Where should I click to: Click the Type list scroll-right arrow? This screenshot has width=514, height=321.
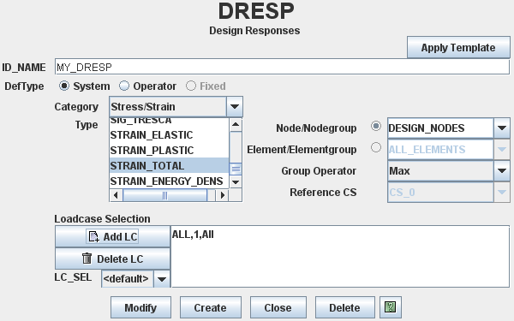tap(223, 195)
